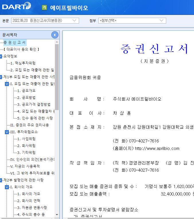Collapse 제2부 발행인에 관한 사항 node
Image resolution: width=194 pixels, height=219 pixels.
click(1, 180)
